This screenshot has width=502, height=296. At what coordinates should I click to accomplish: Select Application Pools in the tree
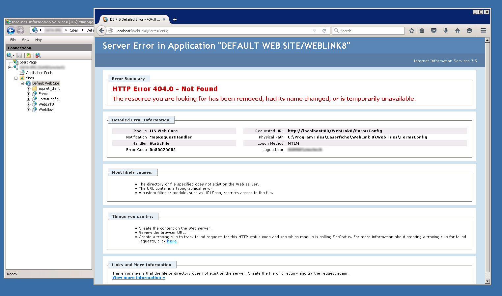click(x=39, y=73)
